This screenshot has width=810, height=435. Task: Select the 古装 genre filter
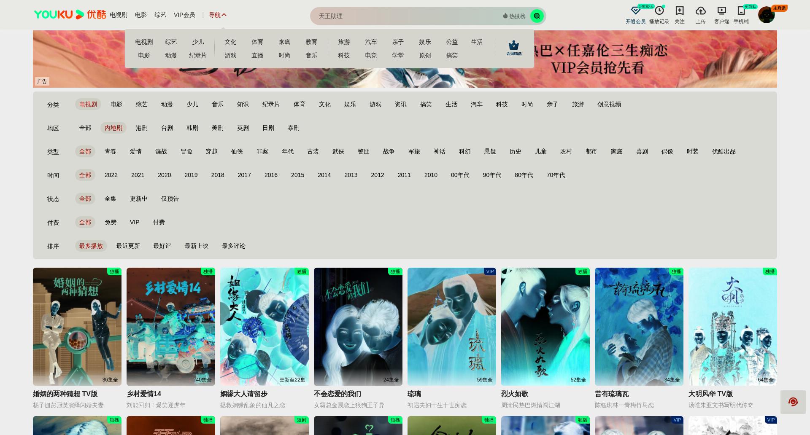pyautogui.click(x=313, y=151)
